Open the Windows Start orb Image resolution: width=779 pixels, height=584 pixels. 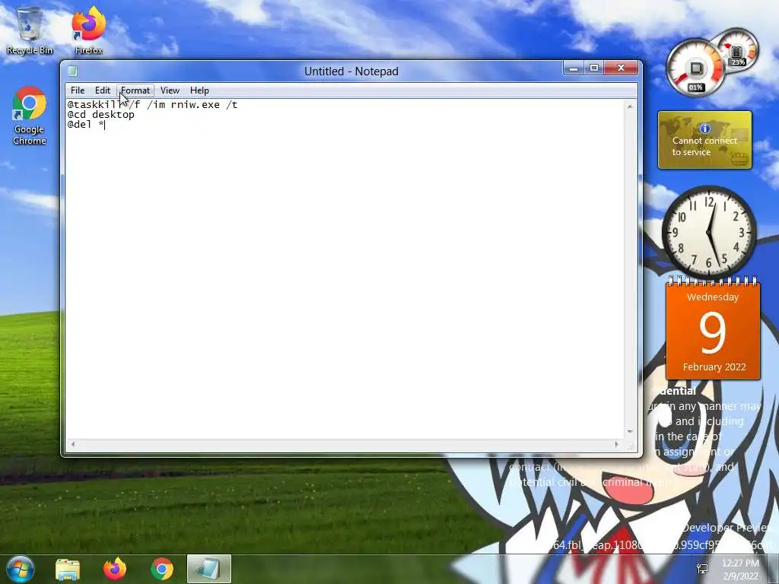[x=21, y=569]
